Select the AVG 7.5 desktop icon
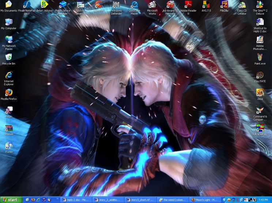This screenshot has width=272, height=203. [x=206, y=6]
